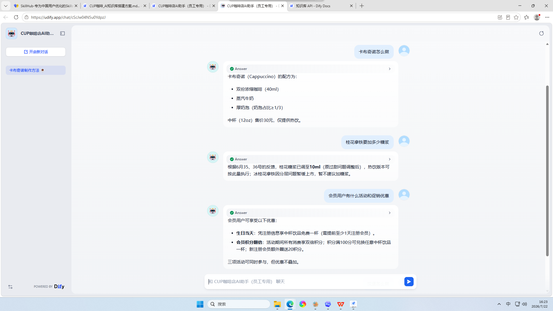The height and width of the screenshot is (311, 553).
Task: Click the bullet 双份浓缩咖啡（40ml）
Action: (x=258, y=89)
